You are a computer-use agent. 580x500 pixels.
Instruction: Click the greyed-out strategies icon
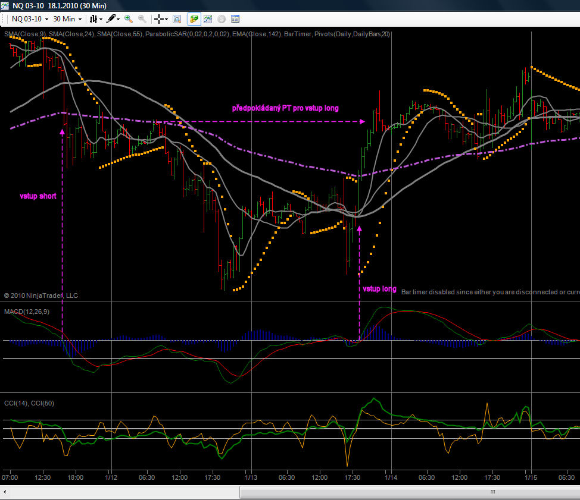[x=222, y=19]
